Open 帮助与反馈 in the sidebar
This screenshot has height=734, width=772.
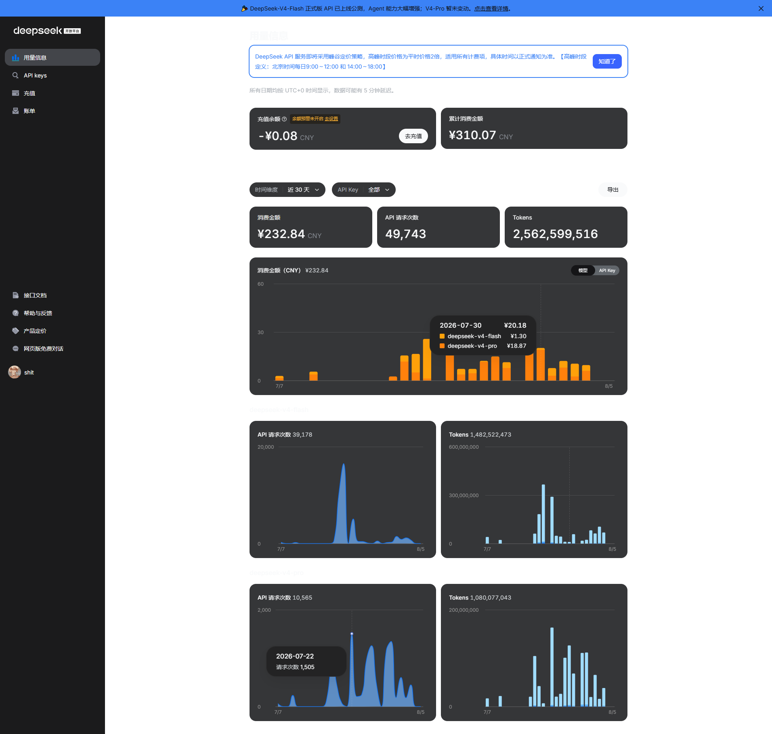pos(52,313)
